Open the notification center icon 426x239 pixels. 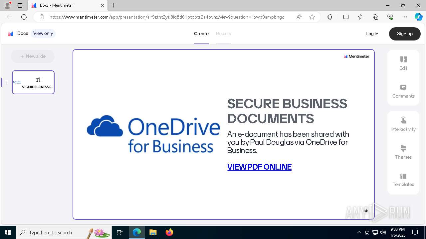(415, 232)
